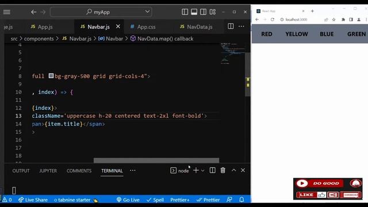Click YELLOW in the page navbar
Image resolution: width=368 pixels, height=207 pixels.
pos(297,34)
